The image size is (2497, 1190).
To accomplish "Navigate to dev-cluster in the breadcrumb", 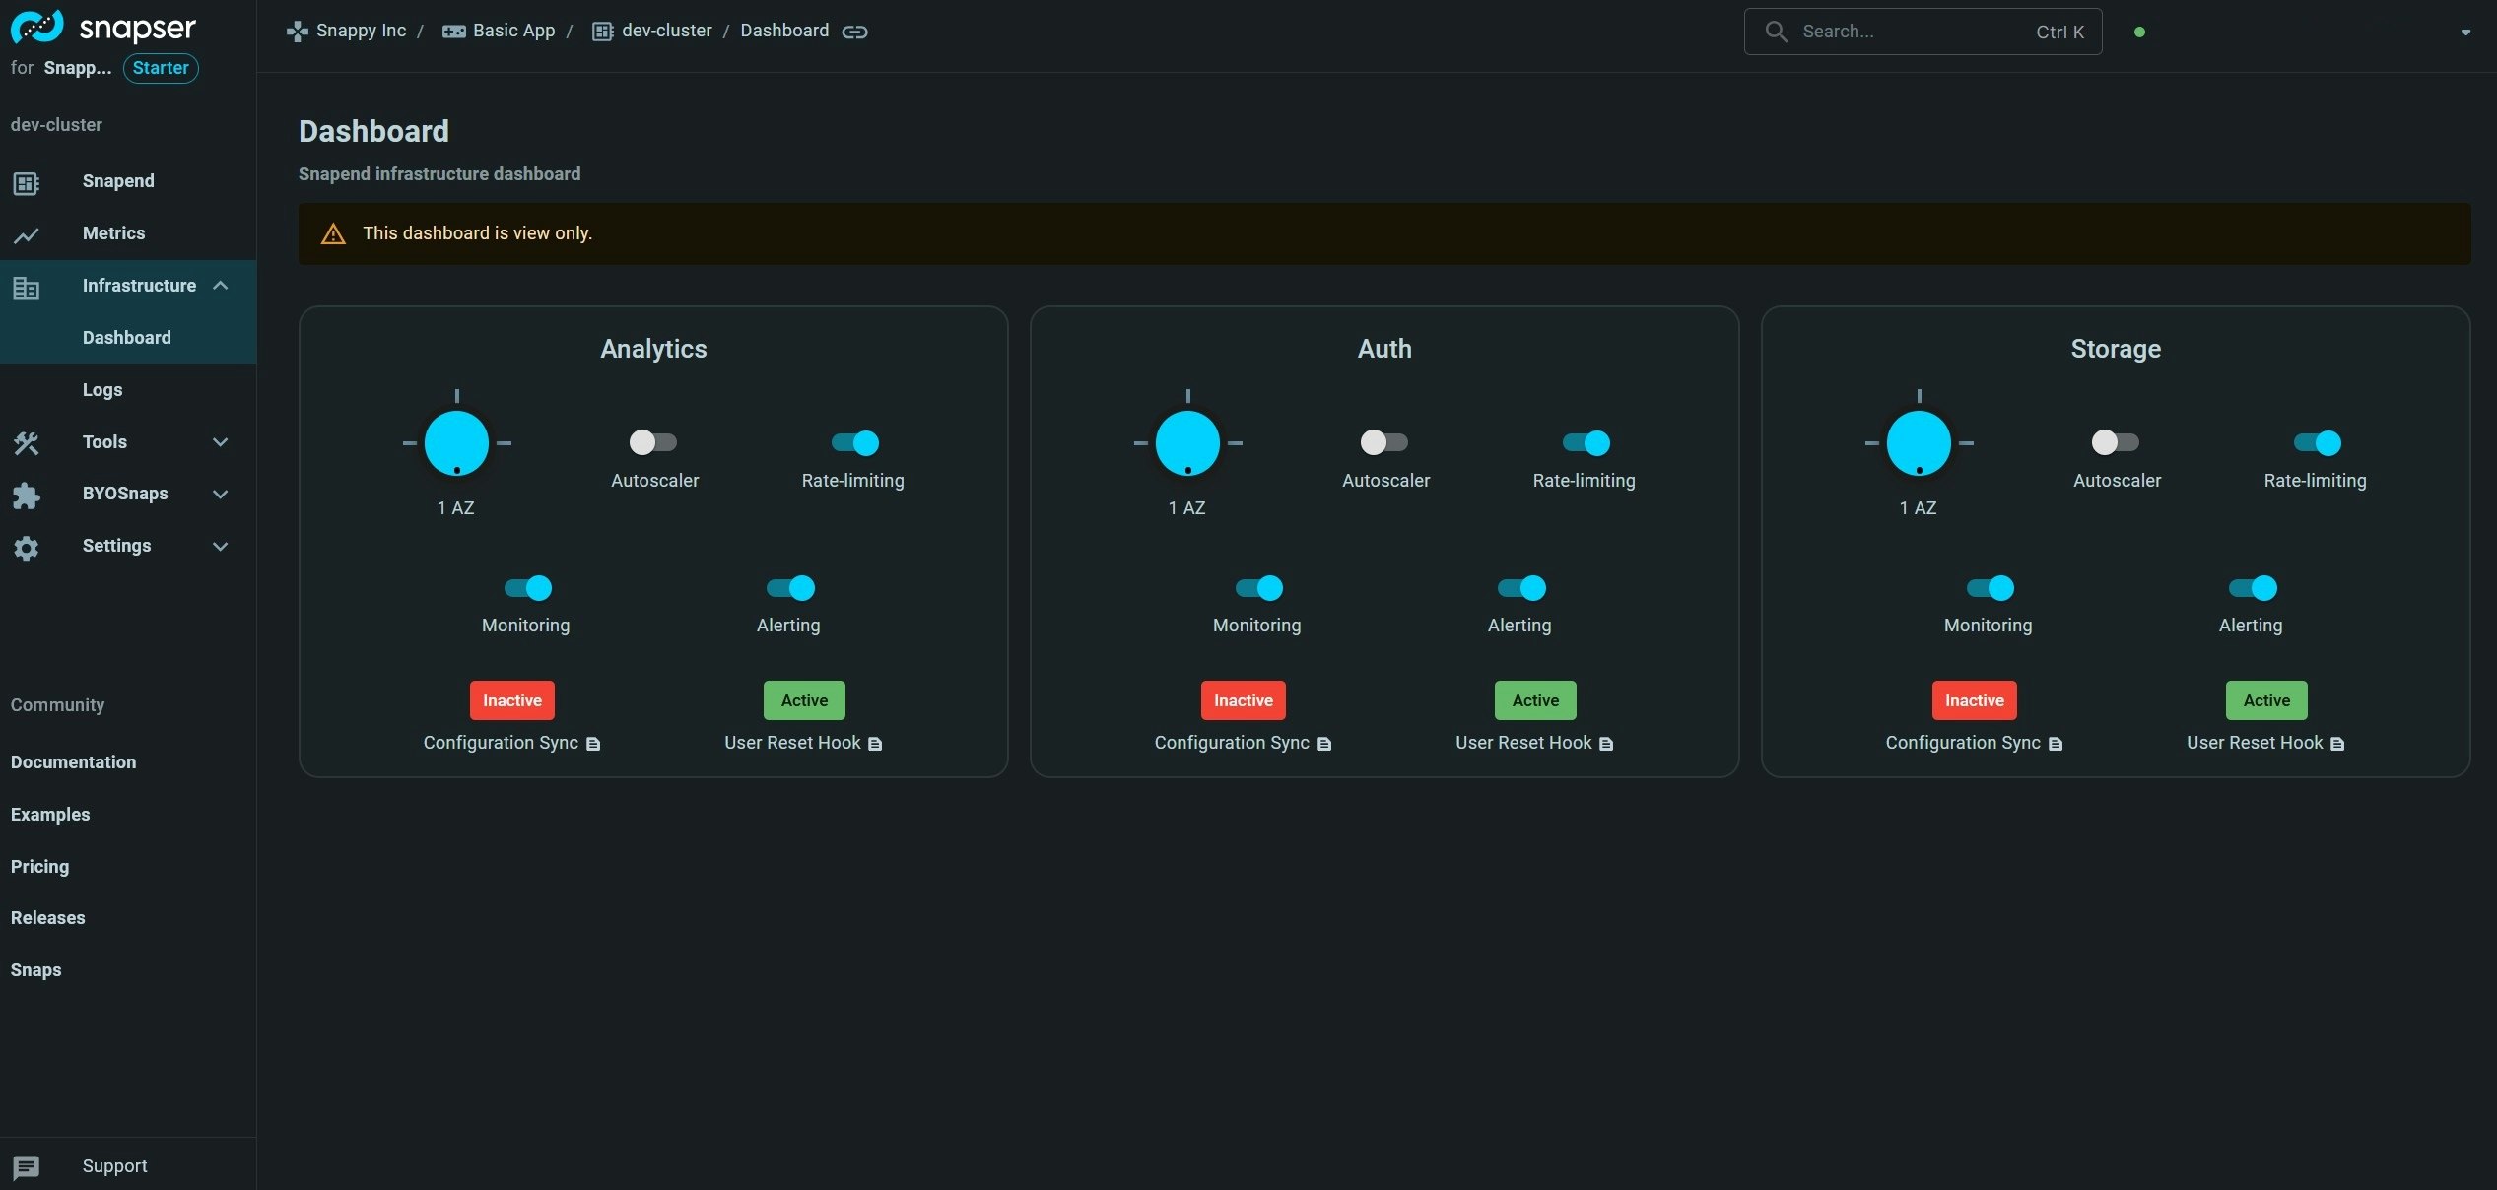I will pyautogui.click(x=665, y=31).
